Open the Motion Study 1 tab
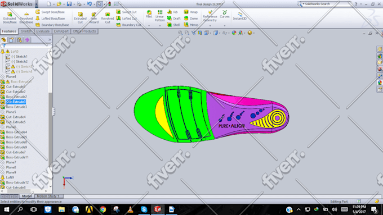 pyautogui.click(x=48, y=196)
